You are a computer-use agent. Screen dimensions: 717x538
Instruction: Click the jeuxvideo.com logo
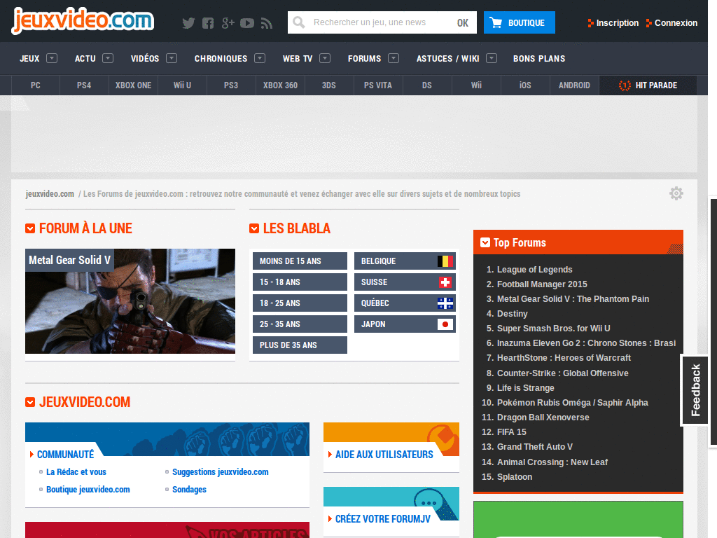83,20
